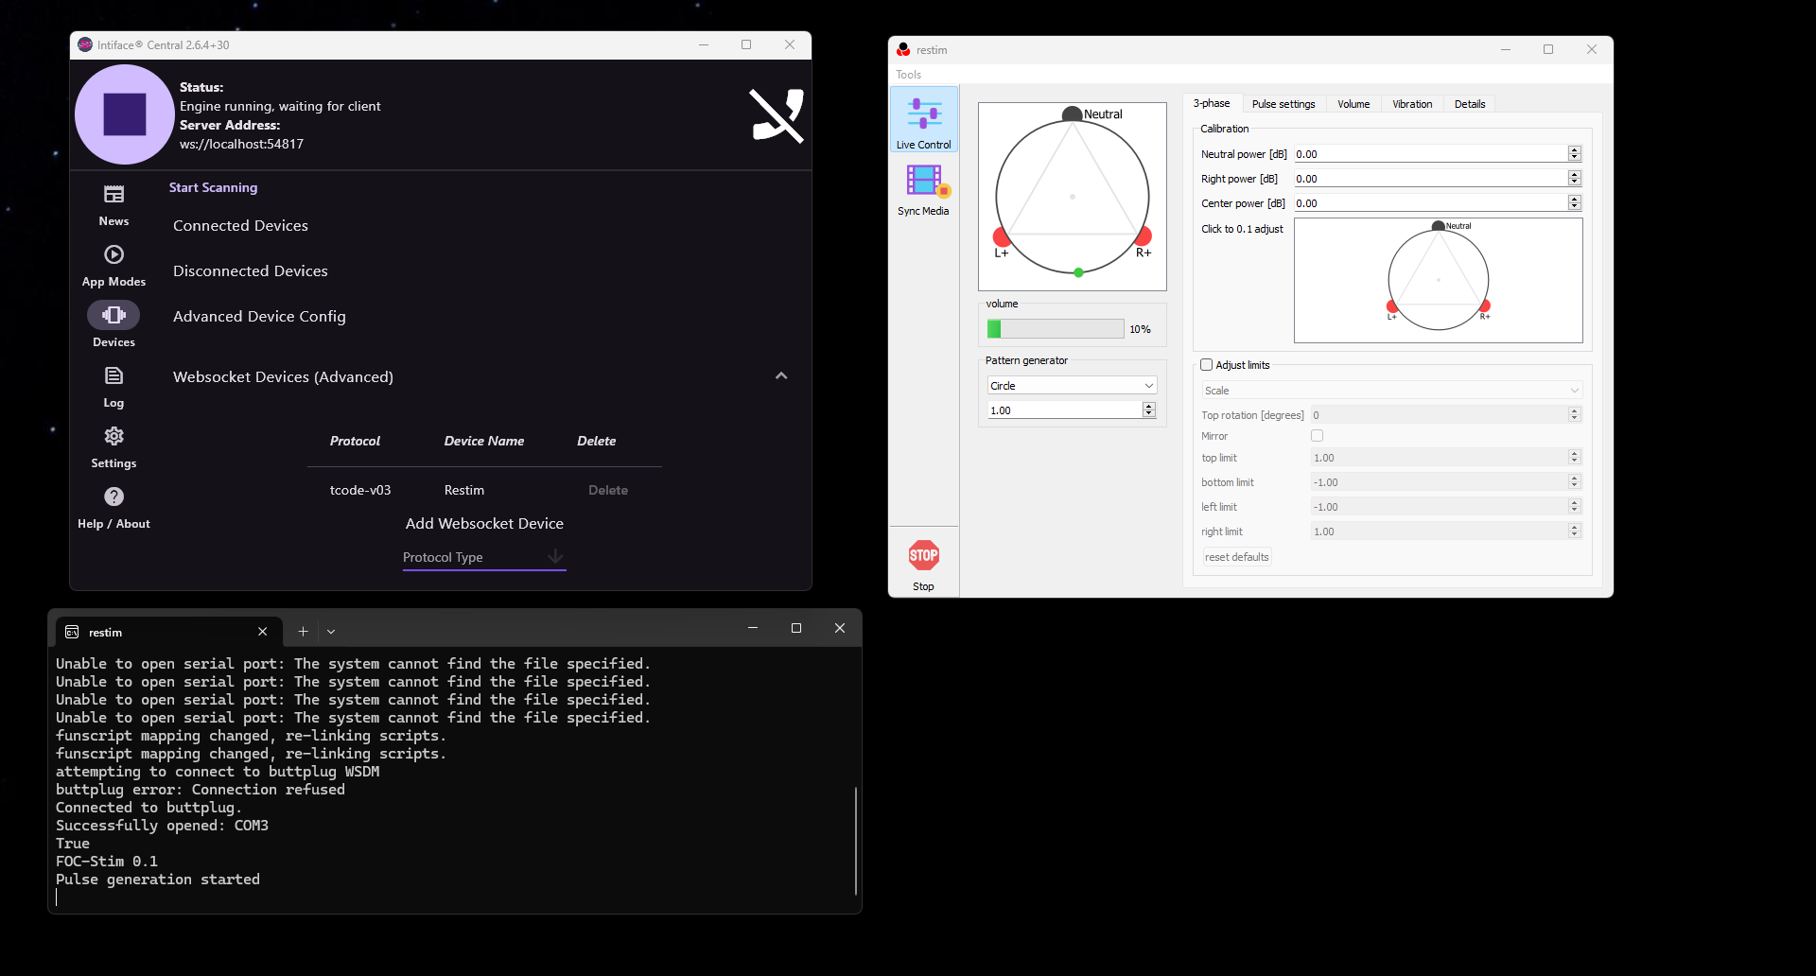
Task: Switch to the Volume tab
Action: 1353,104
